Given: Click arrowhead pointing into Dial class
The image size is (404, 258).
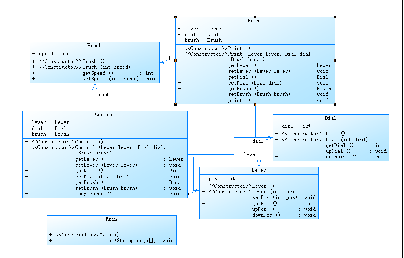Looking at the screenshot, I should tap(269, 138).
